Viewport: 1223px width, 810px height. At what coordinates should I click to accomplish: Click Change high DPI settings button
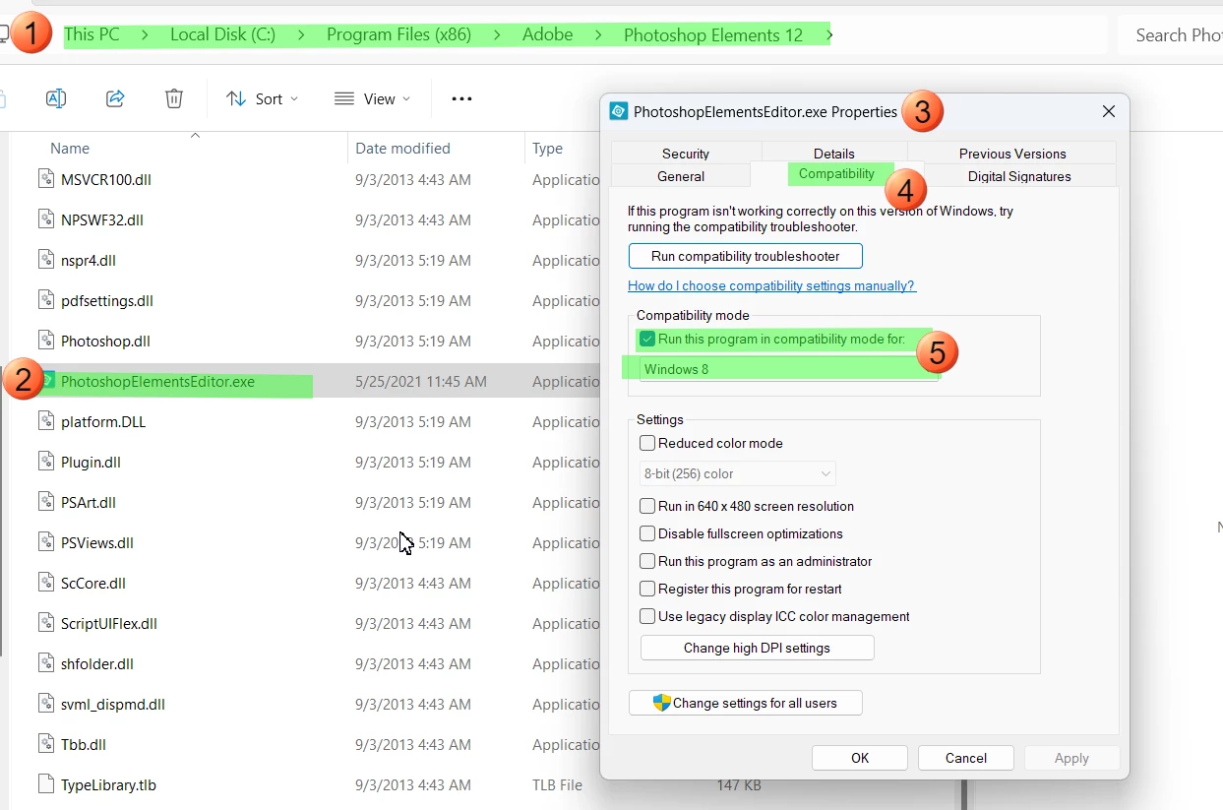coord(757,648)
